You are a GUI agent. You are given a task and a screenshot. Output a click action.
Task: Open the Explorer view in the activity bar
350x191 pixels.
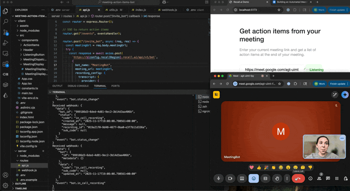[5, 11]
